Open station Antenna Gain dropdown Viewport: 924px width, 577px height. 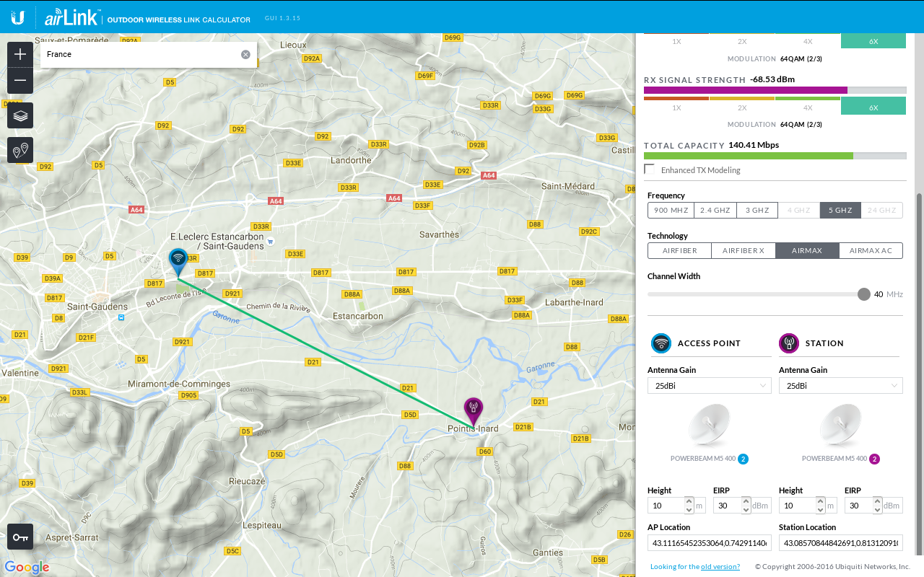tap(840, 386)
